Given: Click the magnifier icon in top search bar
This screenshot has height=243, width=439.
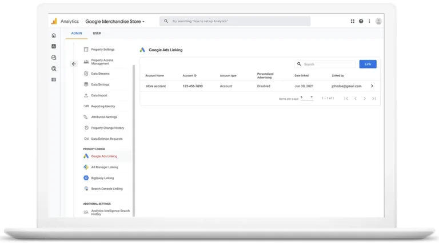Looking at the screenshot, I should coord(166,21).
